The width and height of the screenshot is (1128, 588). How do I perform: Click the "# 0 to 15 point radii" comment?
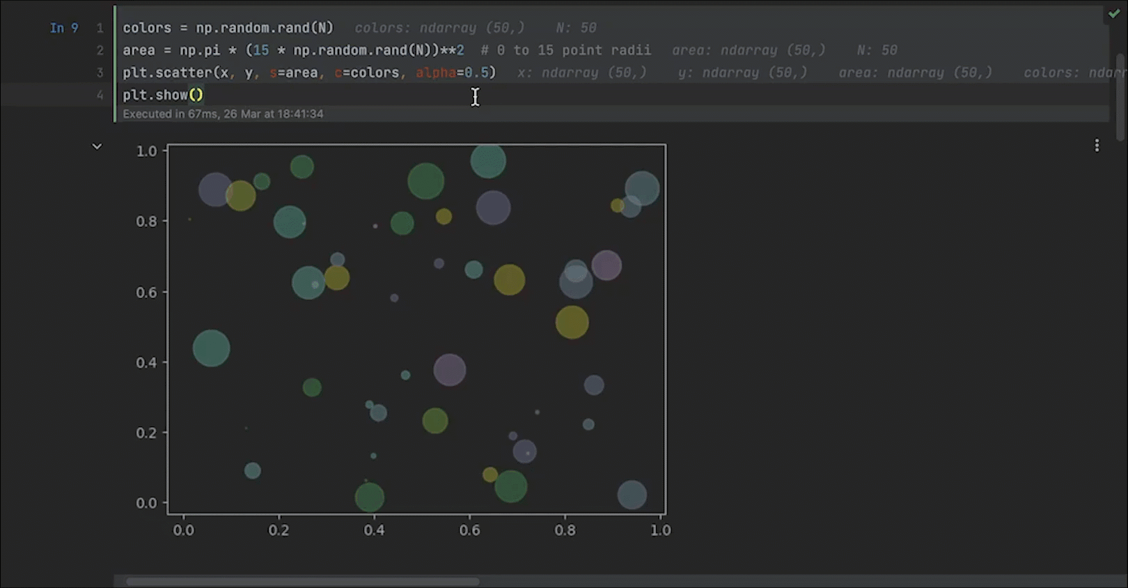[x=565, y=50]
